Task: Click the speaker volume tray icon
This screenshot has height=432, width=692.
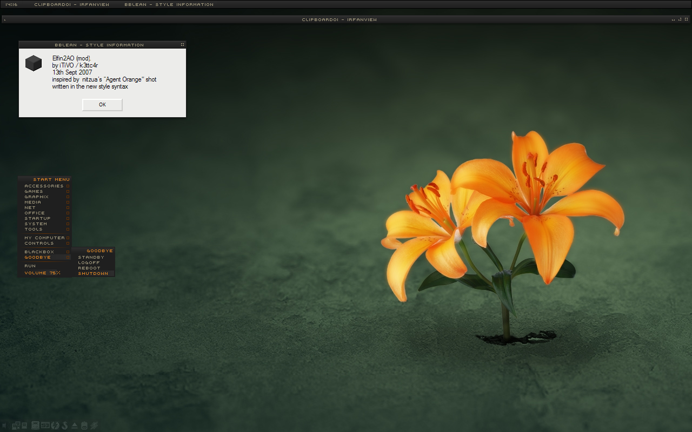Action: [5, 426]
